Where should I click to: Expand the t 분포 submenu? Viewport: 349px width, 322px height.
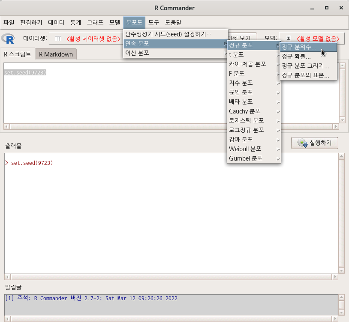(x=254, y=55)
